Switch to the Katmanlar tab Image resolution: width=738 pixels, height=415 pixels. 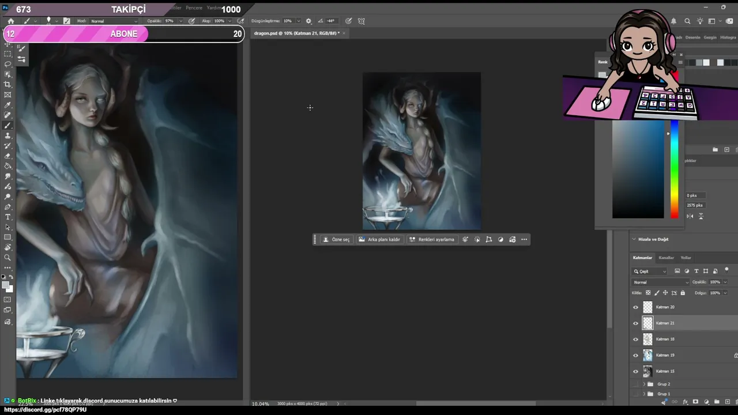point(642,258)
